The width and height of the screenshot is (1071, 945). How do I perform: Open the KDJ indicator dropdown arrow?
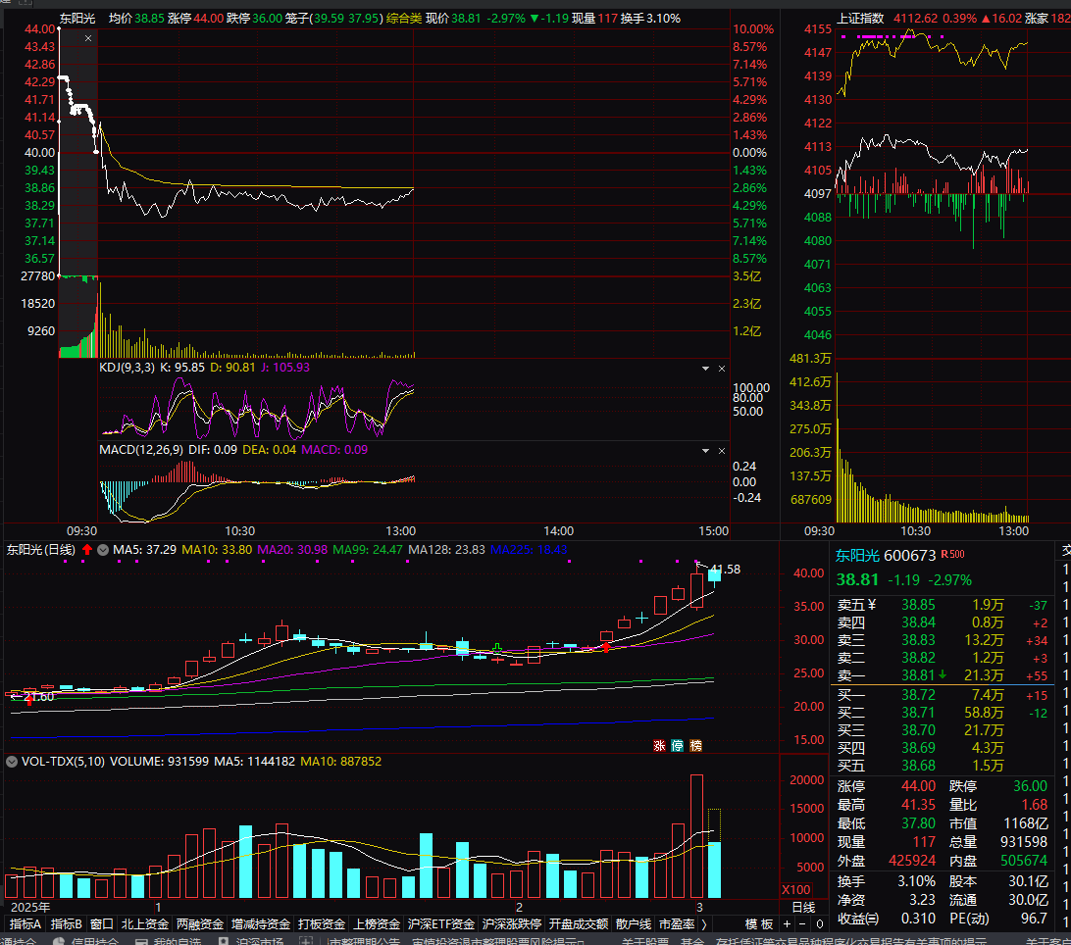(x=705, y=369)
